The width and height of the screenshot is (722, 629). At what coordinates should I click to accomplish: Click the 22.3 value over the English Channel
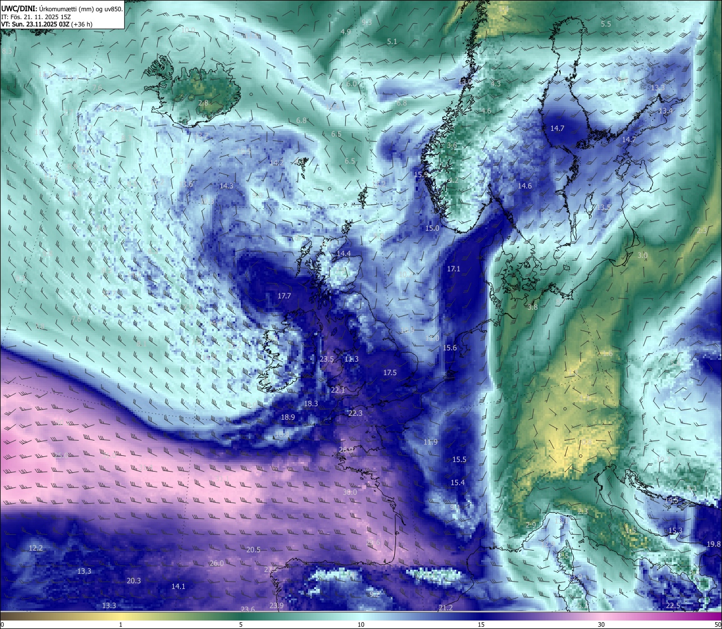tap(355, 414)
